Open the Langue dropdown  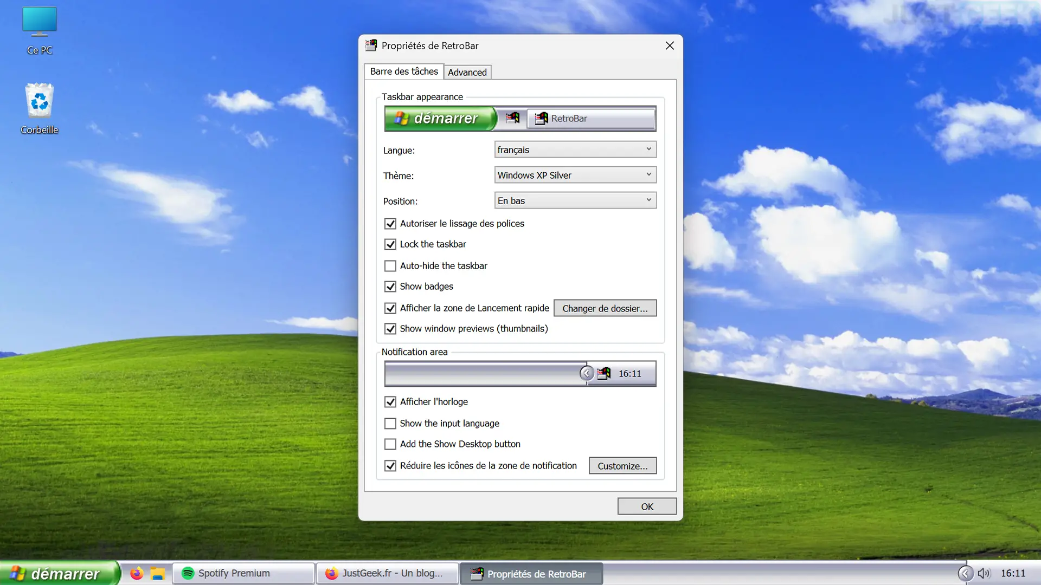575,149
